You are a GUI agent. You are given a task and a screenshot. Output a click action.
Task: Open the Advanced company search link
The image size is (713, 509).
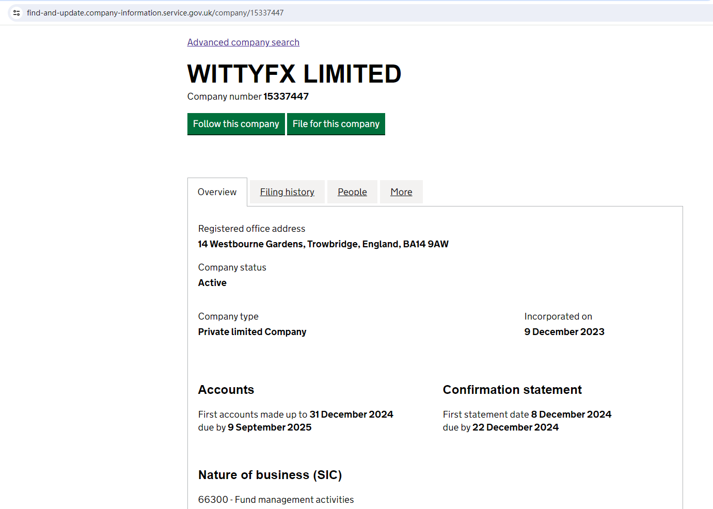coord(243,42)
